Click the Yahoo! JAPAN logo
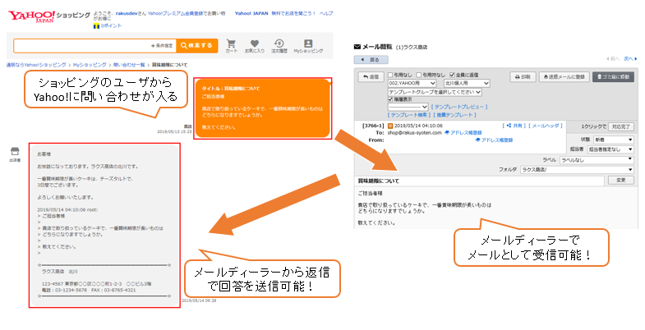Image resolution: width=645 pixels, height=330 pixels. (x=32, y=16)
